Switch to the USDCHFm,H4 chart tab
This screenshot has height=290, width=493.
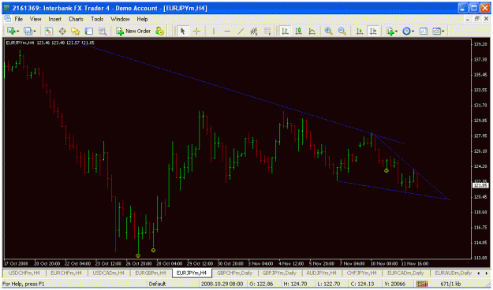tap(24, 273)
